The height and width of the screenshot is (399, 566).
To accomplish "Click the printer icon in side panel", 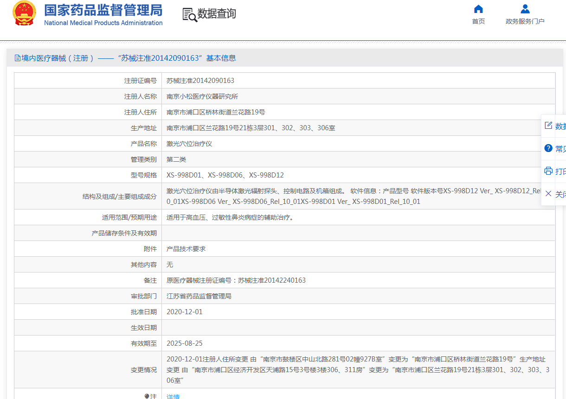I will click(x=548, y=171).
